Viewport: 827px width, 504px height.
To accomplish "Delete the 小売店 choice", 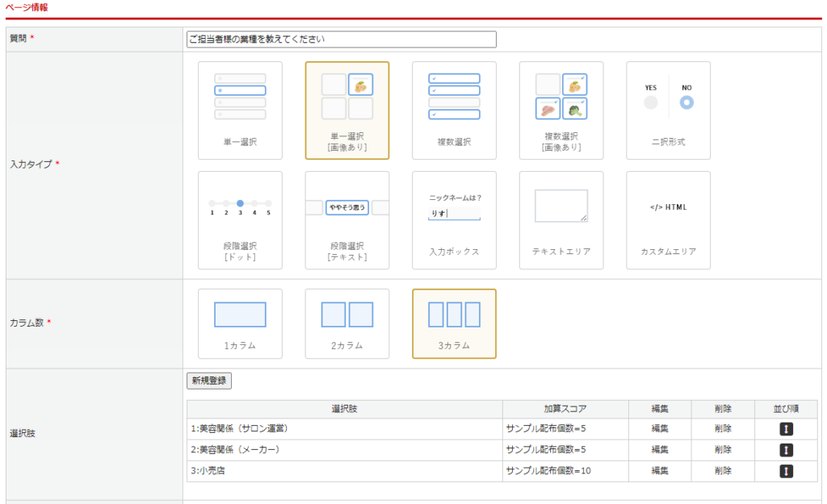I will pos(723,471).
